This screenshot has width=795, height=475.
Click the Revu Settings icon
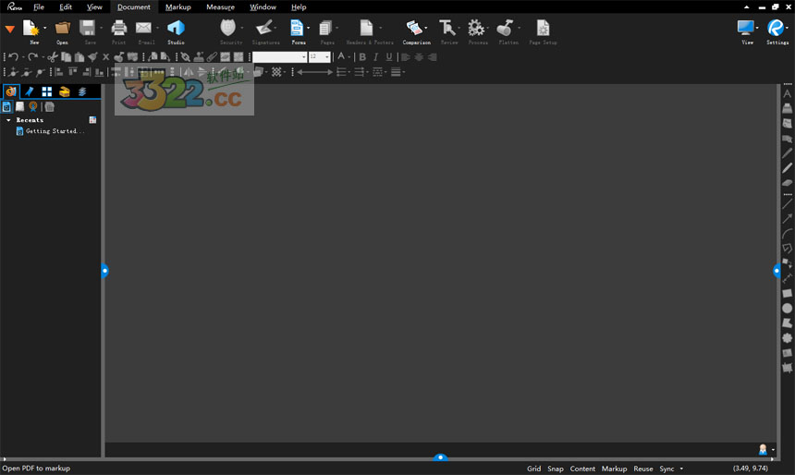[776, 29]
